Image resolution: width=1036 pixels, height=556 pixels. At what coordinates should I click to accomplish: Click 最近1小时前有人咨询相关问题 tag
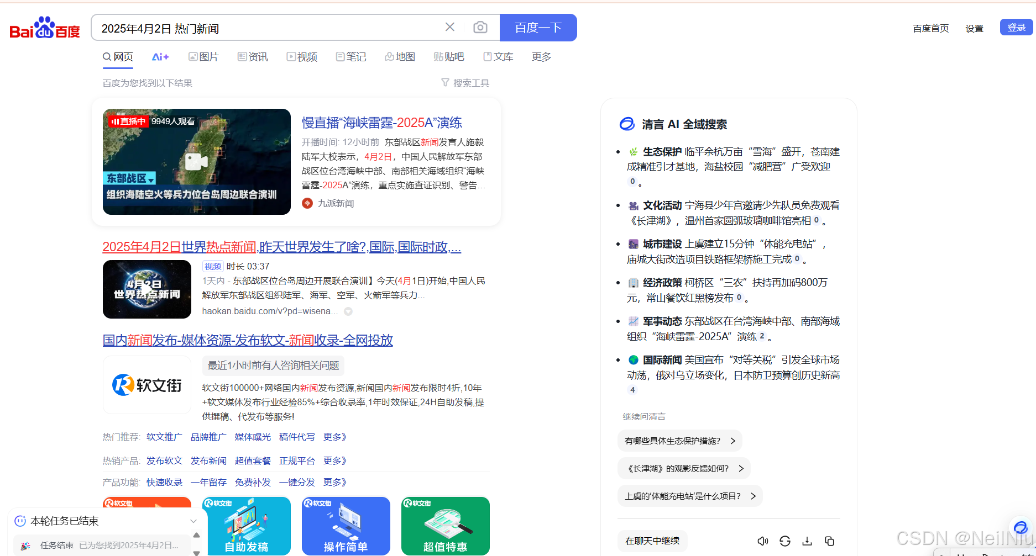click(x=273, y=366)
